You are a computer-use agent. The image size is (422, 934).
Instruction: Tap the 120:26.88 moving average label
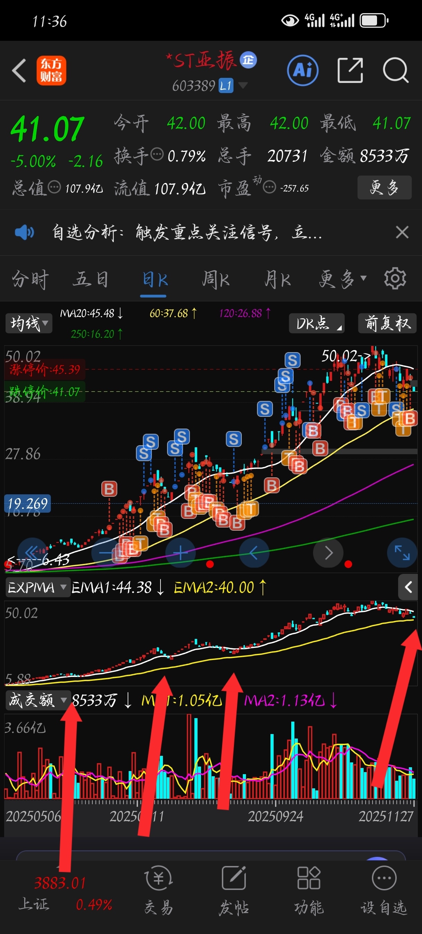pyautogui.click(x=245, y=313)
